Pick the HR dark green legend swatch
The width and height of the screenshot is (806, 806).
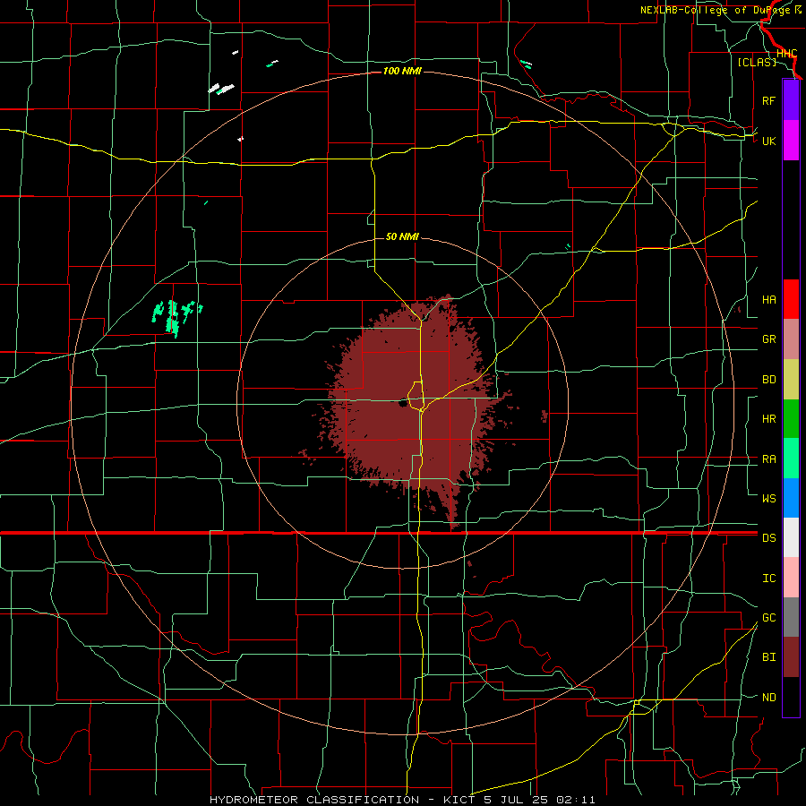tap(791, 418)
